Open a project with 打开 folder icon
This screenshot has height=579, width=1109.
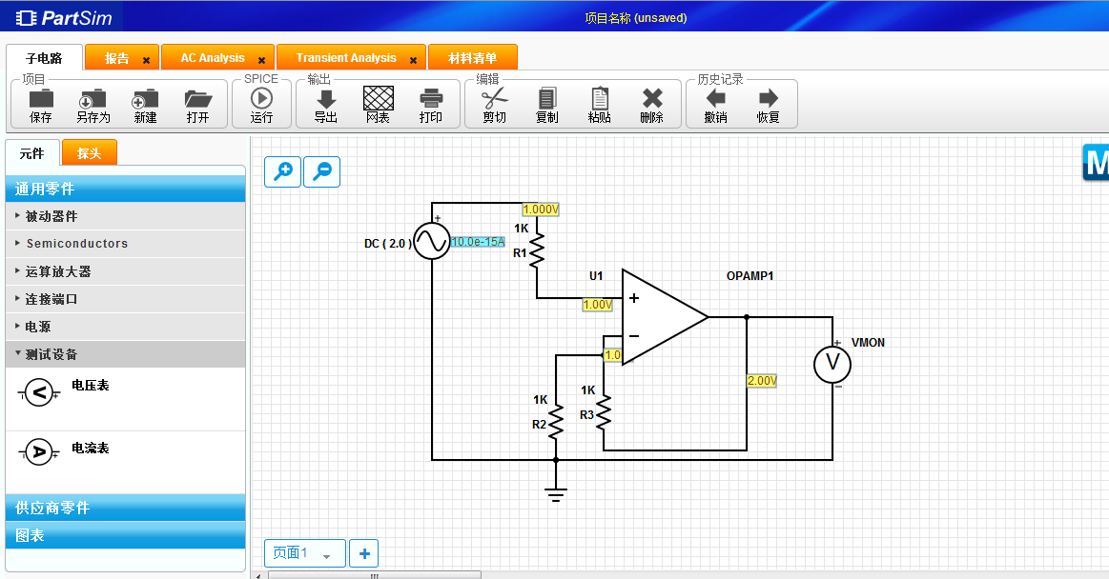click(198, 99)
